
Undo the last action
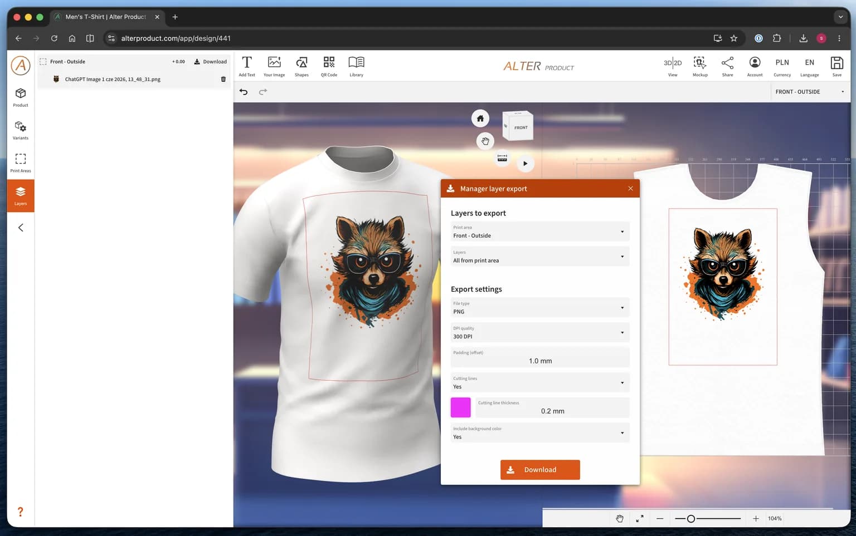tap(244, 92)
